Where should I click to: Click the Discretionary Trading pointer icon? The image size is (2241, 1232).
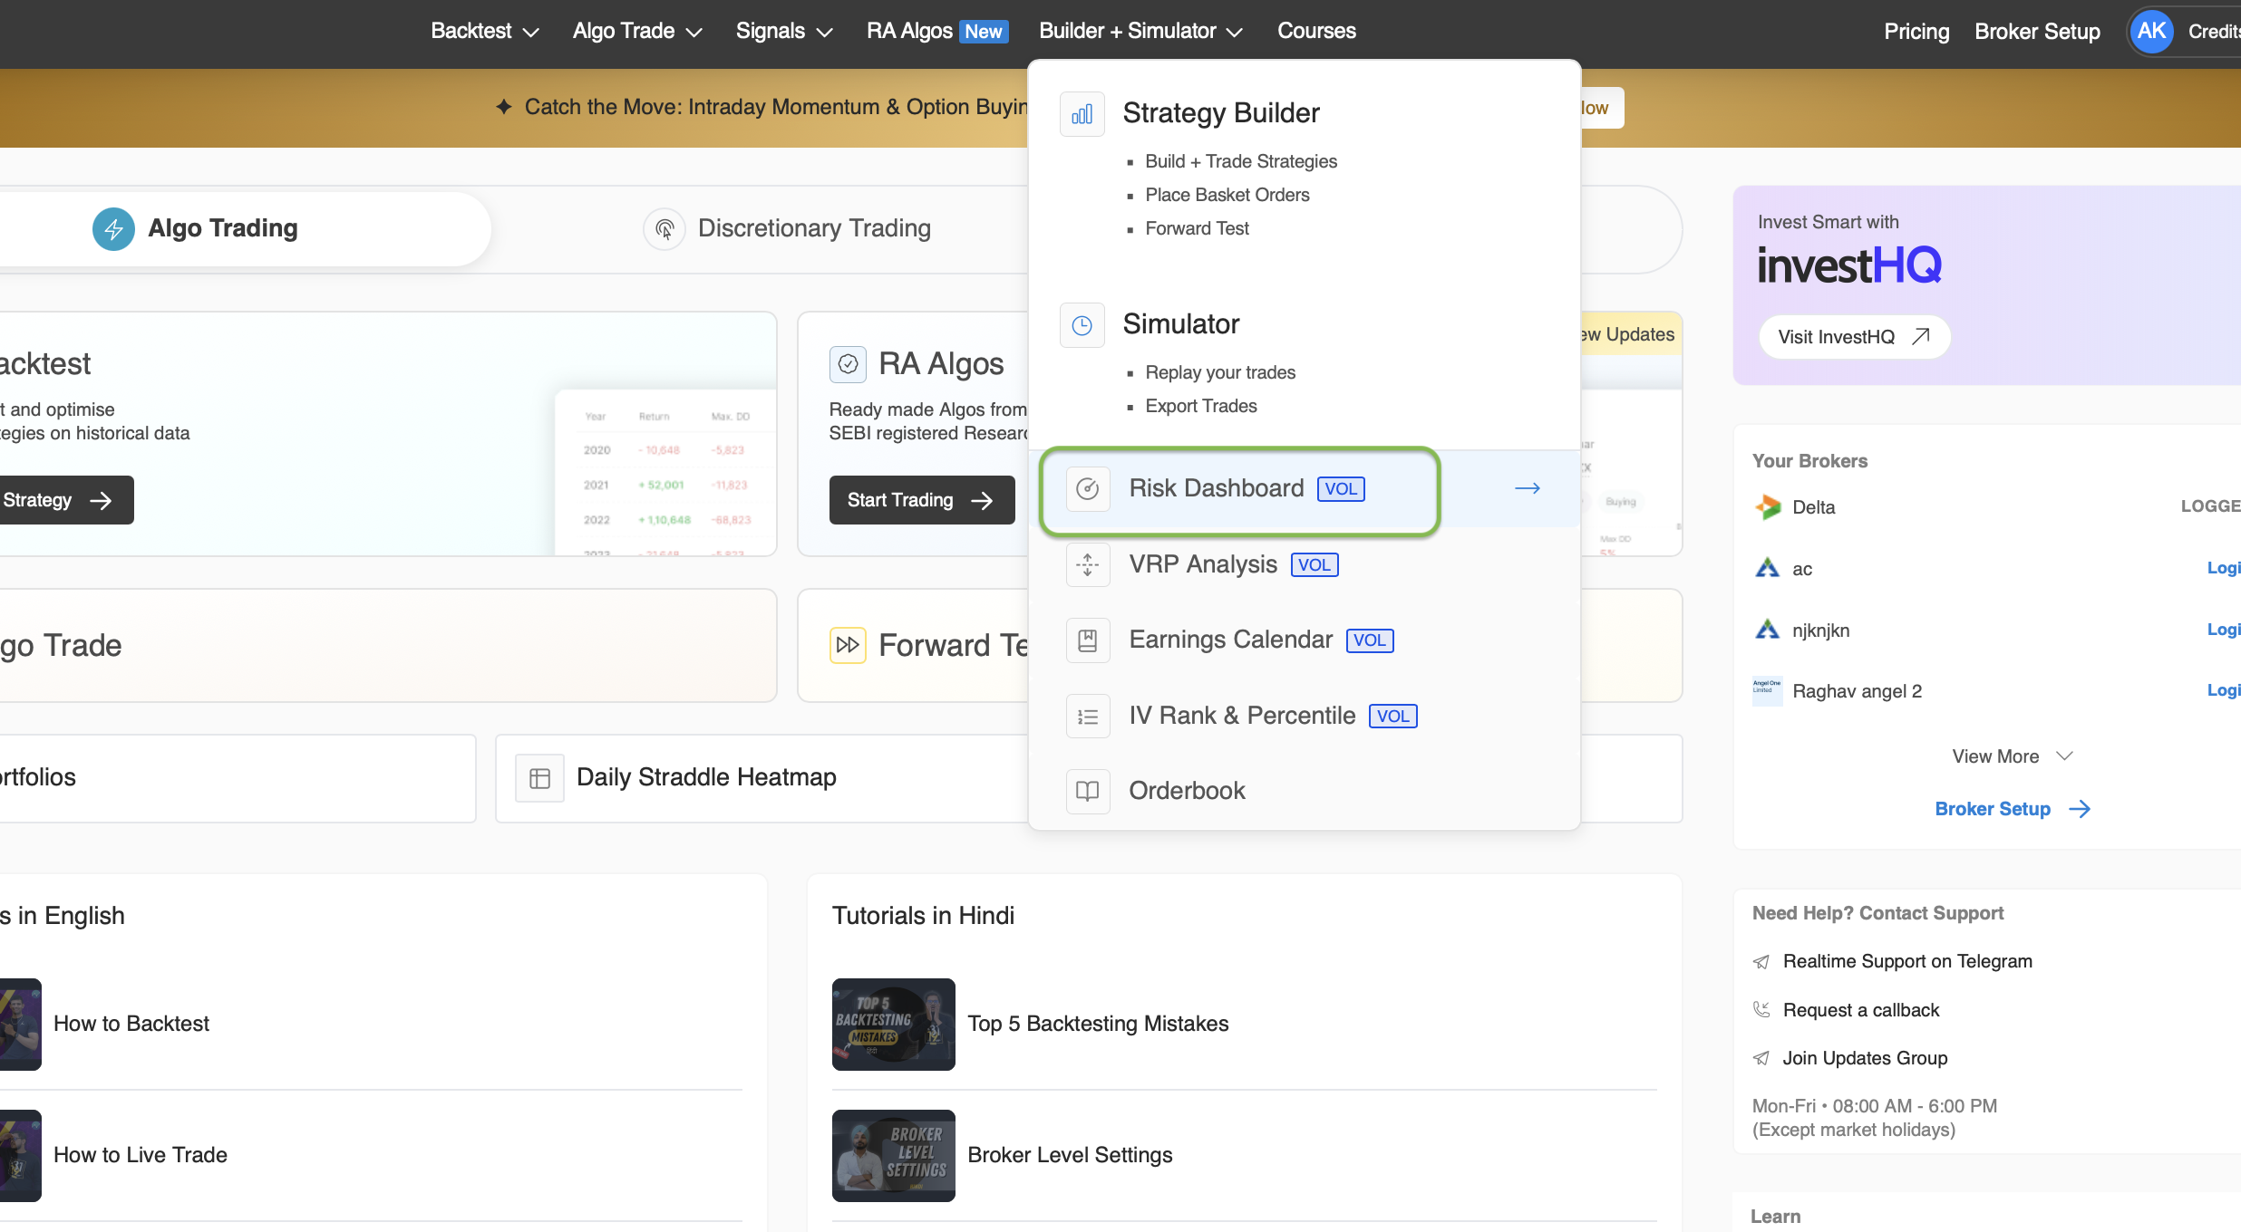665,229
